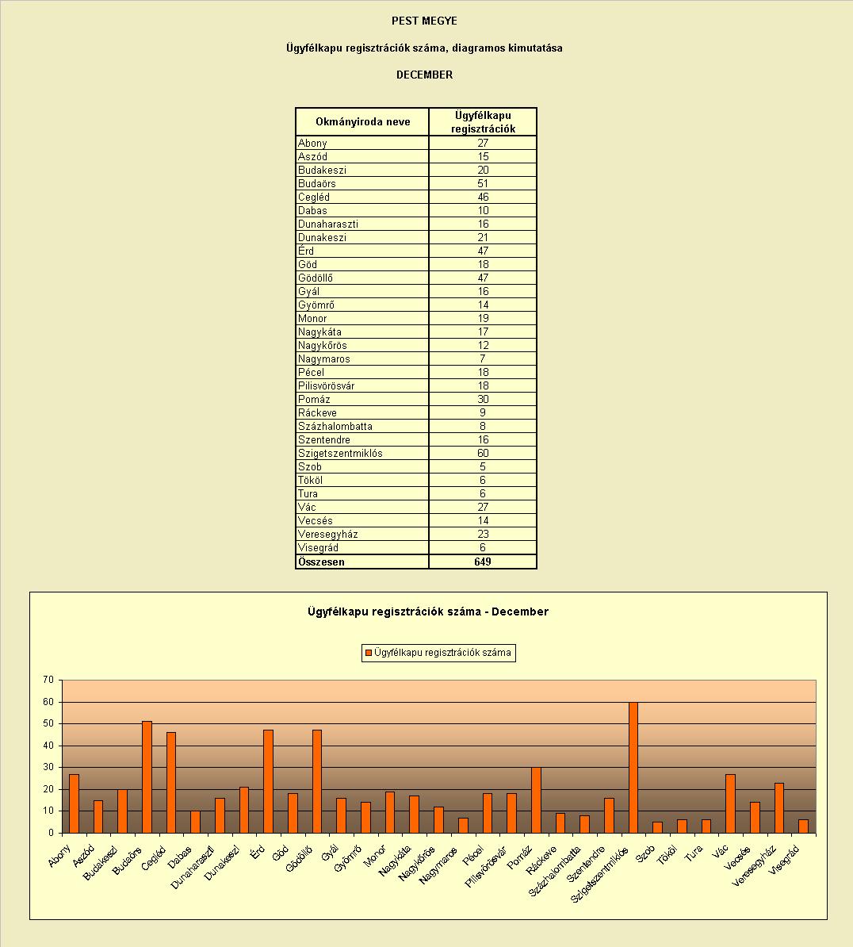Viewport: 853px width, 947px height.
Task: Click the "Abony" label on the chart's horizontal axis
Action: 59,856
